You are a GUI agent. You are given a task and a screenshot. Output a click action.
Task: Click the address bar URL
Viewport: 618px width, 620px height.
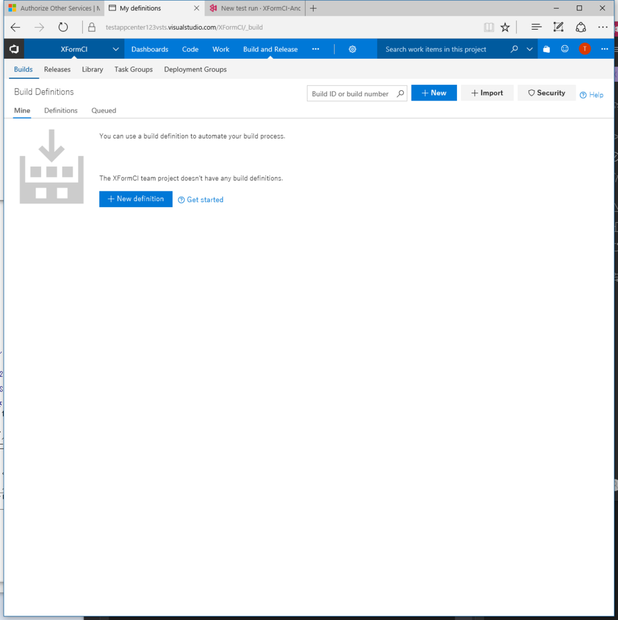184,27
